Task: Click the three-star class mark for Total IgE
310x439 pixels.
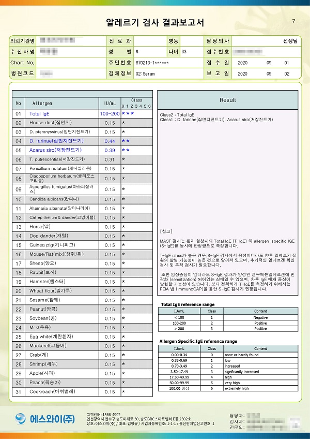Action: tap(128, 113)
